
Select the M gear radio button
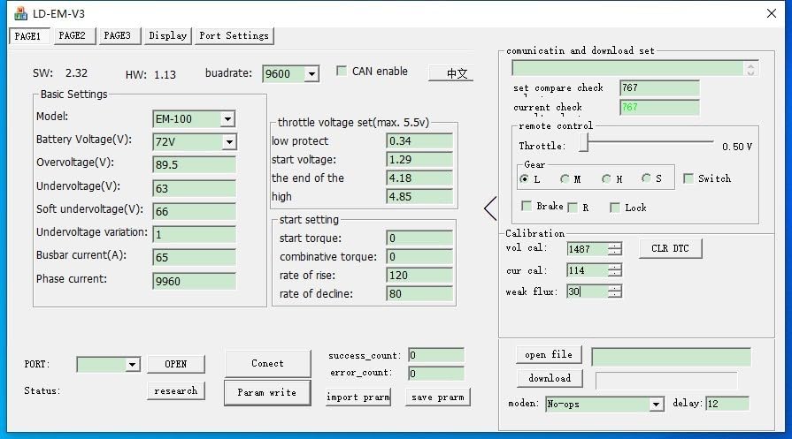coord(565,179)
